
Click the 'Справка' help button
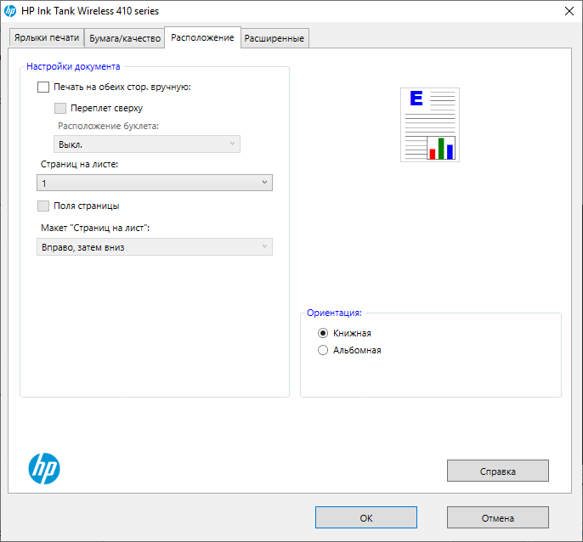coord(497,471)
